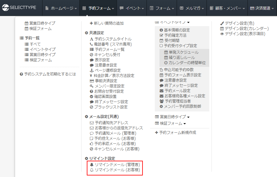The image size is (277, 177).
Task: Click bell icon beside リマインドメール (管理者)
Action: point(91,165)
